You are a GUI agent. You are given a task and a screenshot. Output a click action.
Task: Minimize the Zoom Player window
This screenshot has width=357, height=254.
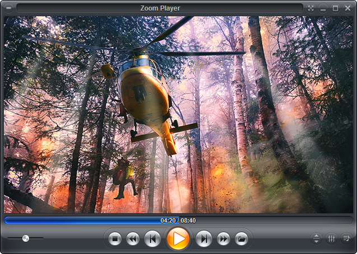tap(323, 8)
